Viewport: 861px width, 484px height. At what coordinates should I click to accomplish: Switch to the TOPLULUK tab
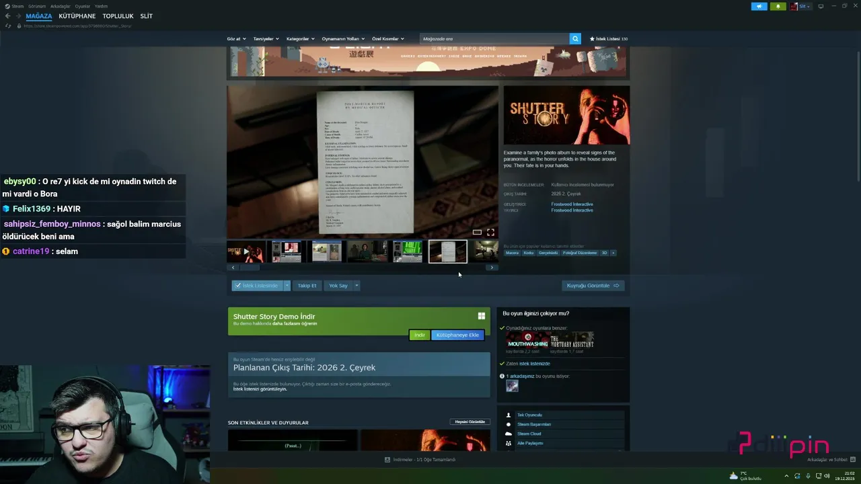pyautogui.click(x=118, y=16)
